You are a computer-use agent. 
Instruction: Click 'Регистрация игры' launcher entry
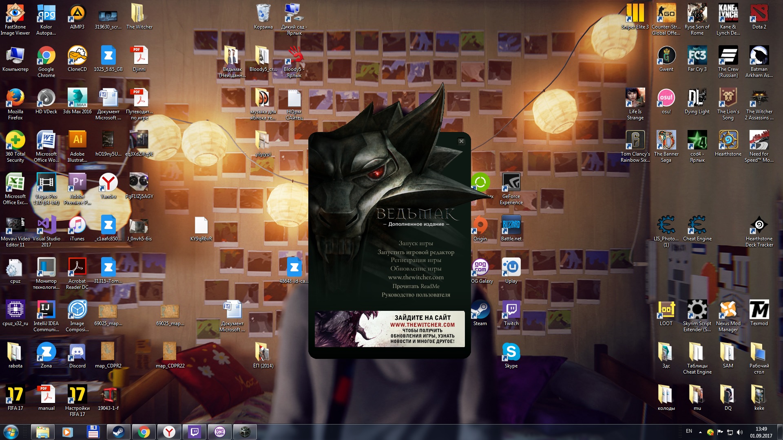(416, 260)
